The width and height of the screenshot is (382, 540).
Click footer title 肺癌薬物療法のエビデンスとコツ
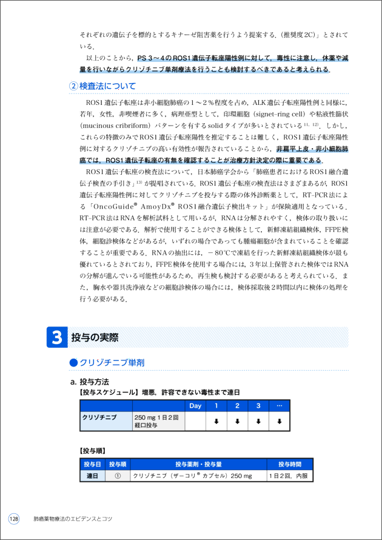pyautogui.click(x=73, y=519)
